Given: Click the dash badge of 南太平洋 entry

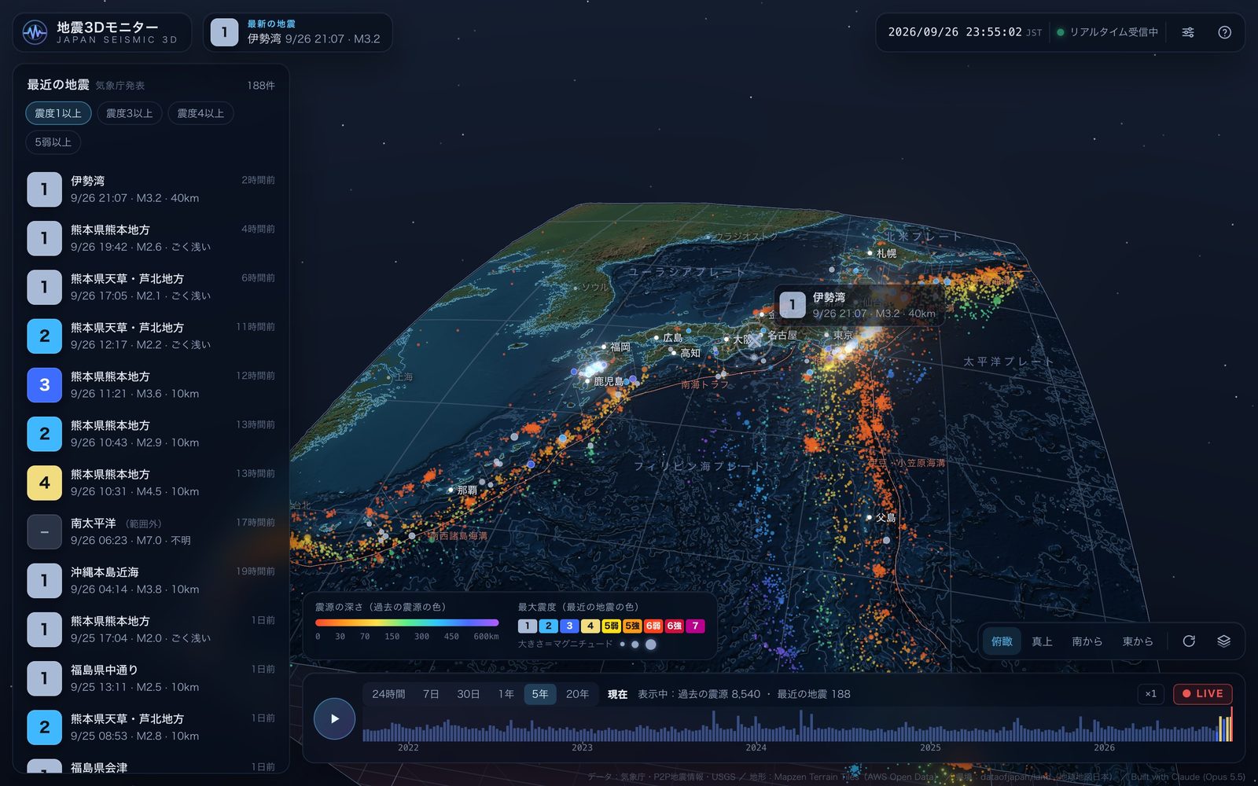Looking at the screenshot, I should click(x=45, y=532).
